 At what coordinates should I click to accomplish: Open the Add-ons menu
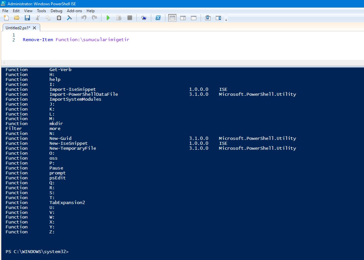74,11
